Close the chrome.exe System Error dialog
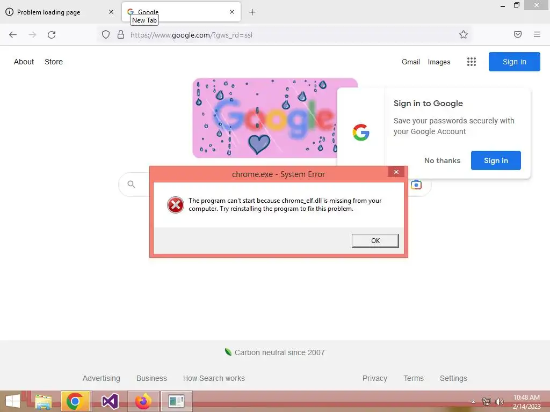Image resolution: width=550 pixels, height=412 pixels. pos(396,172)
